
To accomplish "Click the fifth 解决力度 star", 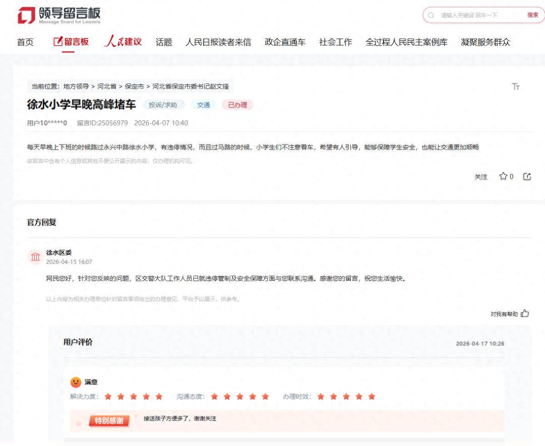I will pyautogui.click(x=159, y=396).
